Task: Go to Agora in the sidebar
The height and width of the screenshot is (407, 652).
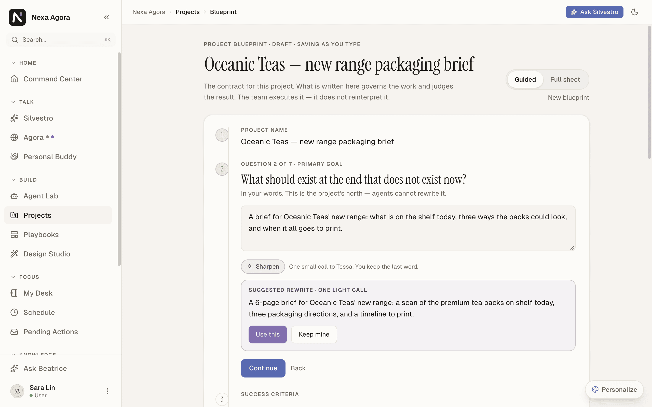Action: [58, 137]
